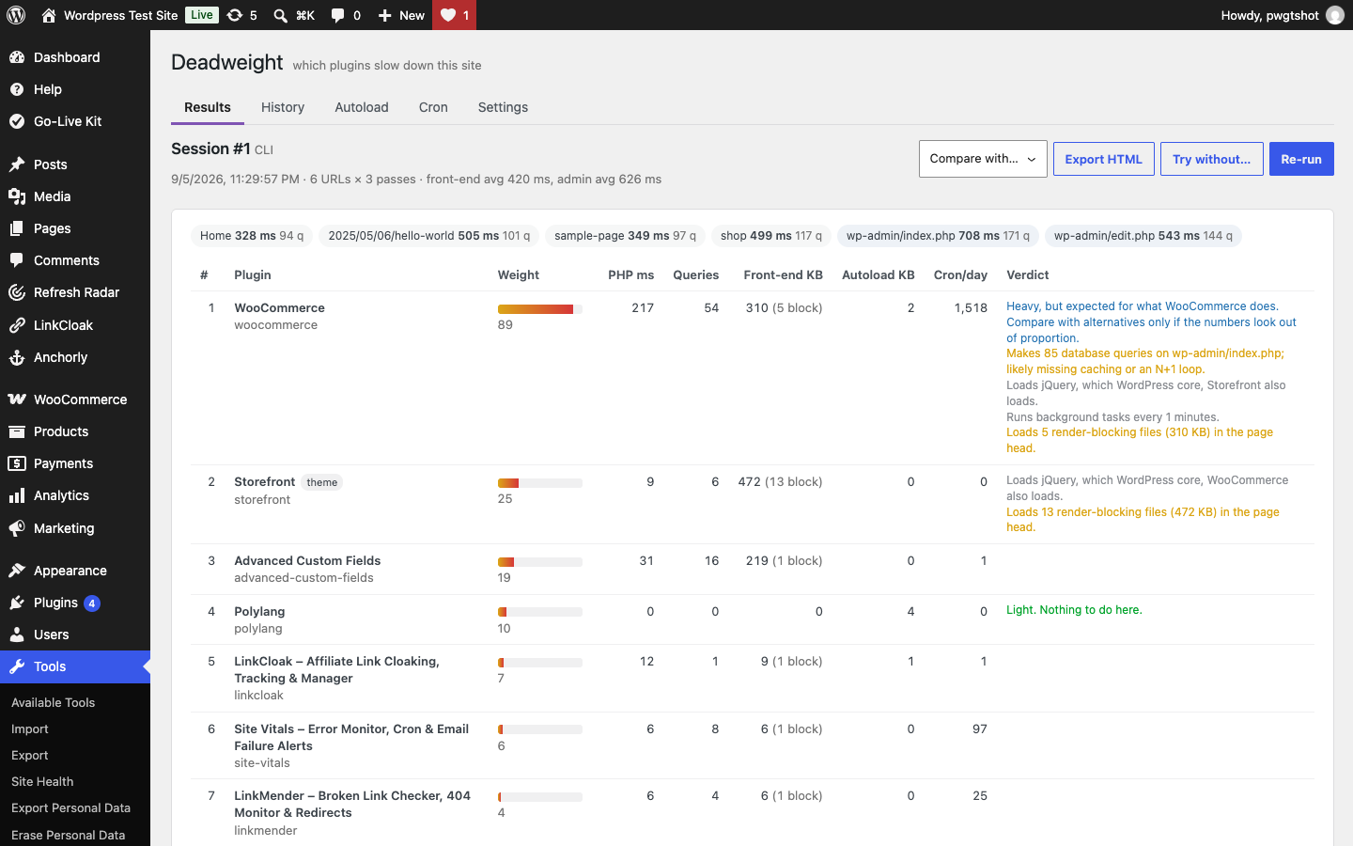Click the Re-run button

tap(1301, 159)
